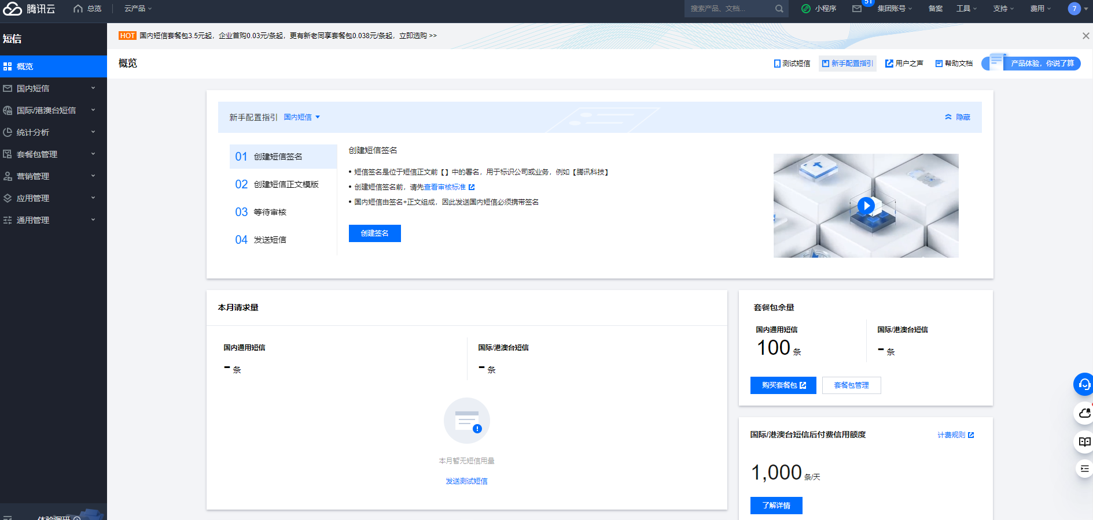Click the 购买套餐包 button
Image resolution: width=1093 pixels, height=520 pixels.
pyautogui.click(x=783, y=385)
